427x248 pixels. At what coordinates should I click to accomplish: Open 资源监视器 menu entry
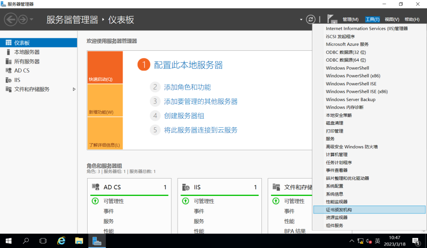coord(369,218)
